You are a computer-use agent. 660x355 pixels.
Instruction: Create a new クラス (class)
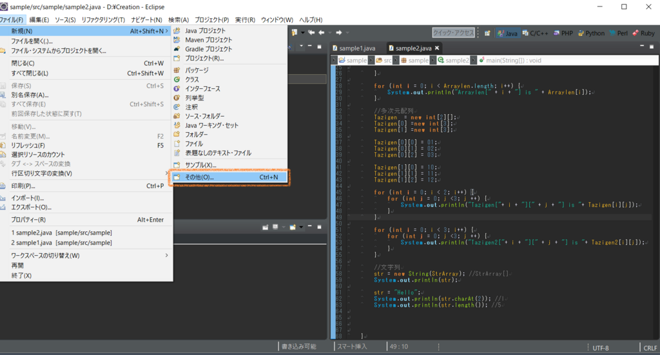192,79
